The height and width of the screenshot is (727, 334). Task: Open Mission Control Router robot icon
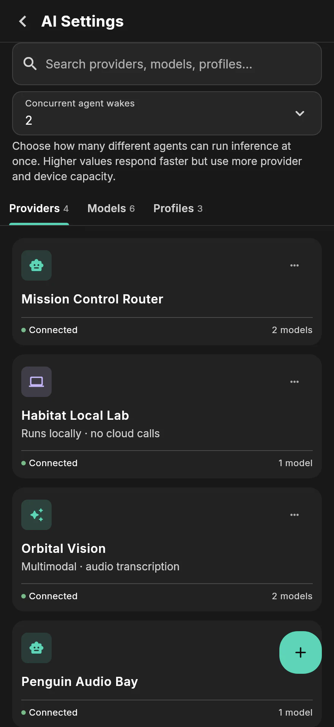click(36, 265)
